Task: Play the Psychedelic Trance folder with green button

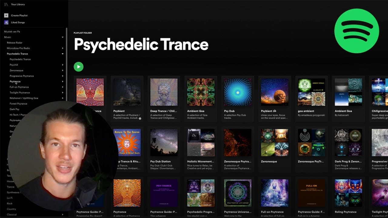Action: 79,67
